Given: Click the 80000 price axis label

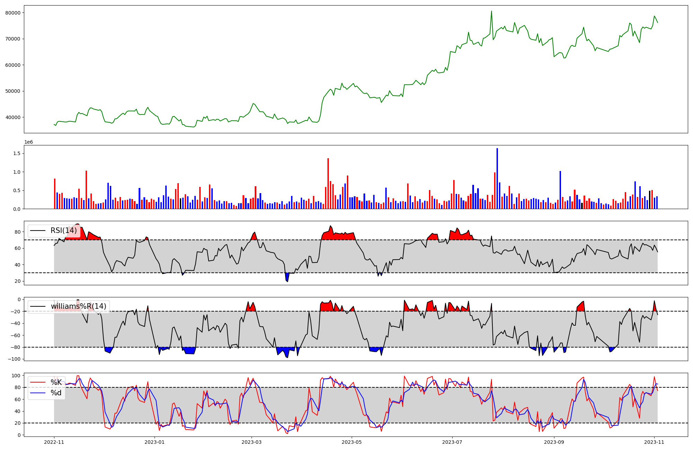Looking at the screenshot, I should click(x=12, y=13).
